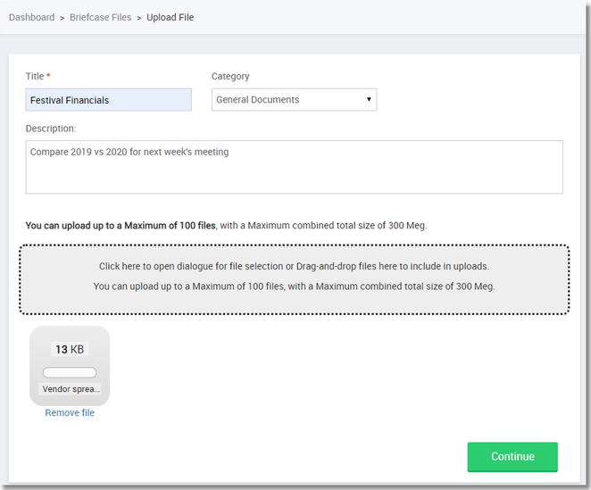Click the Upload File breadcrumb item
591x490 pixels.
[x=170, y=17]
